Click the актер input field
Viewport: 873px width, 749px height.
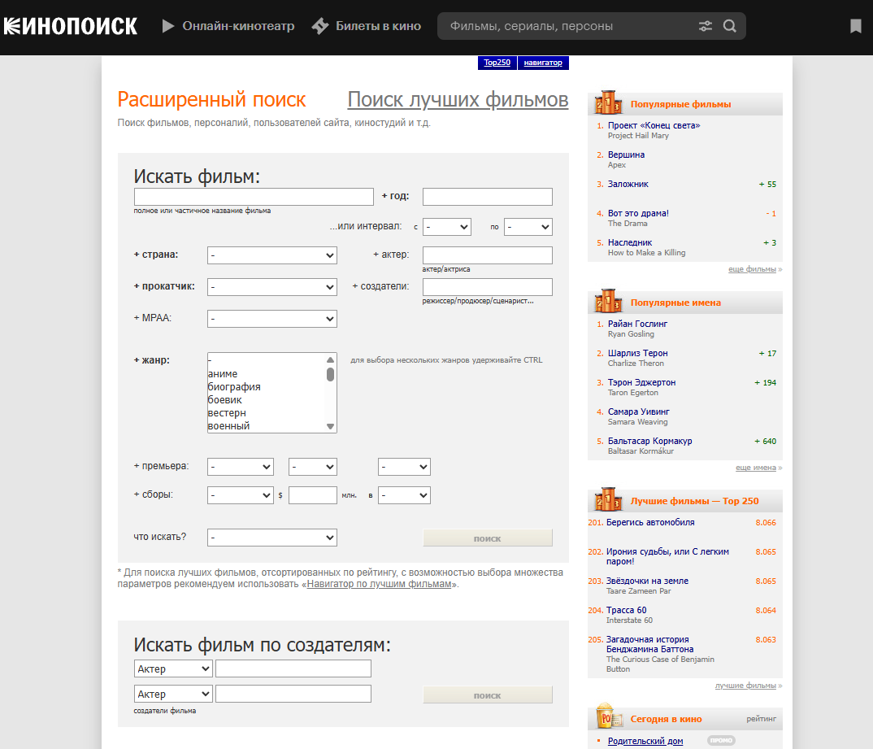coord(488,255)
